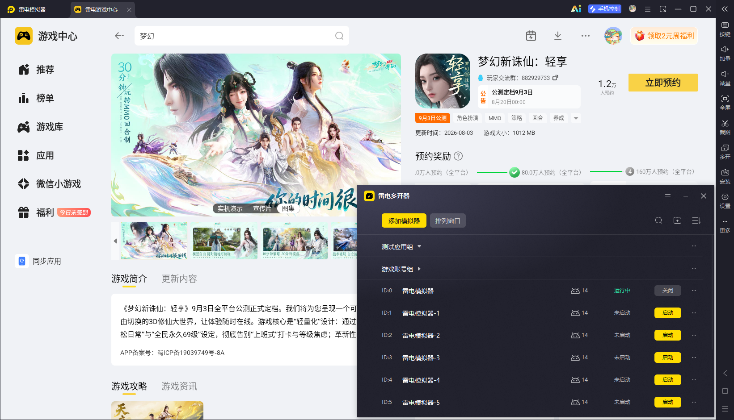734x420 pixels.
Task: Open 设置 settings in right sidebar
Action: click(725, 201)
